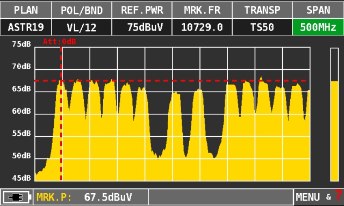The height and width of the screenshot is (206, 344).
Task: Select the PLAN header cell
Action: pos(26,10)
